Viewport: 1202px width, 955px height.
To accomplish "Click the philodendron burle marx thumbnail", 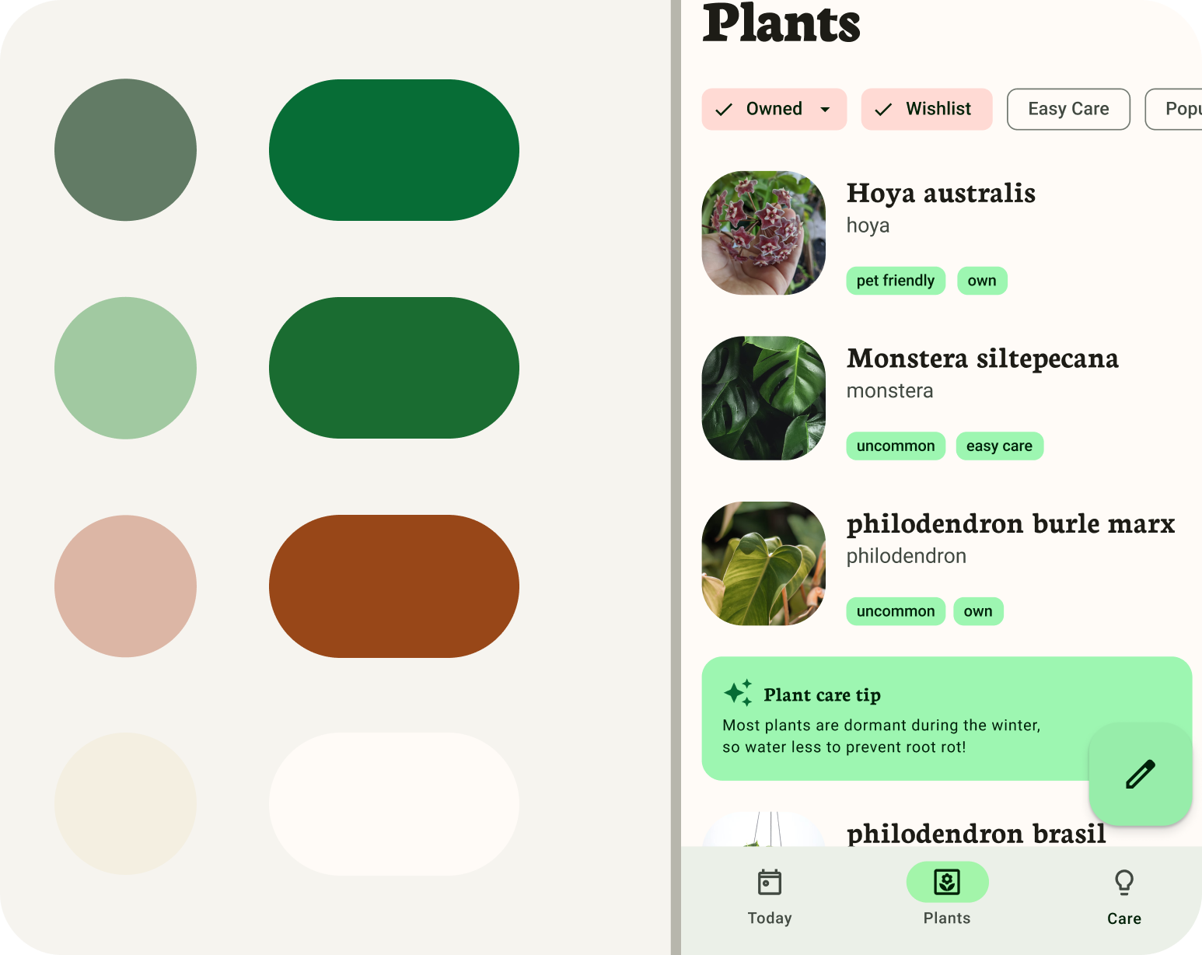I will point(763,563).
